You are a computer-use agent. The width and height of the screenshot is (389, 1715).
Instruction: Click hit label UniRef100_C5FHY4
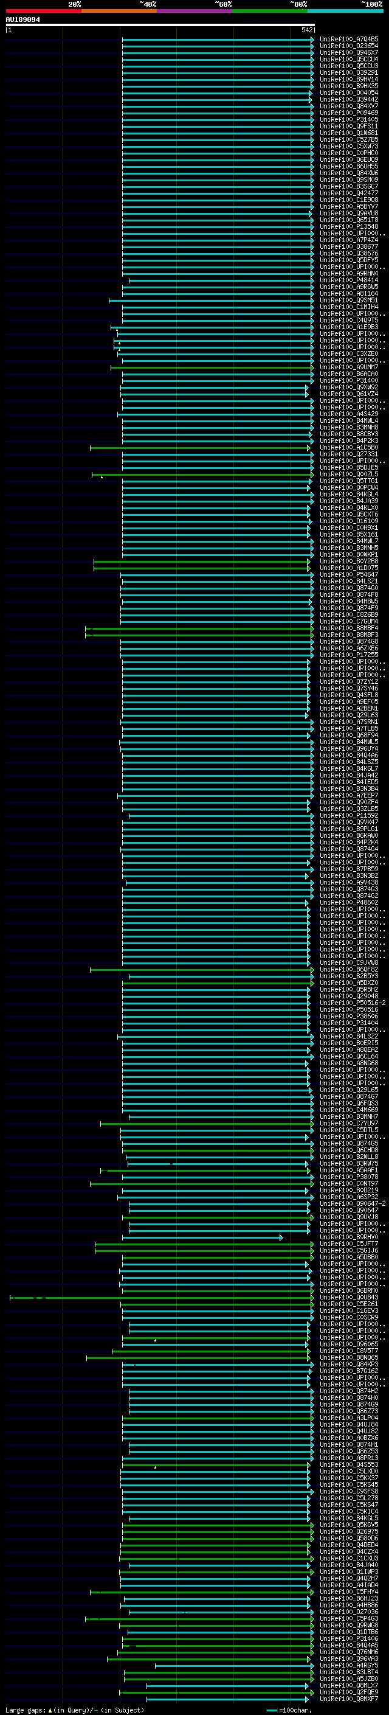click(349, 1592)
